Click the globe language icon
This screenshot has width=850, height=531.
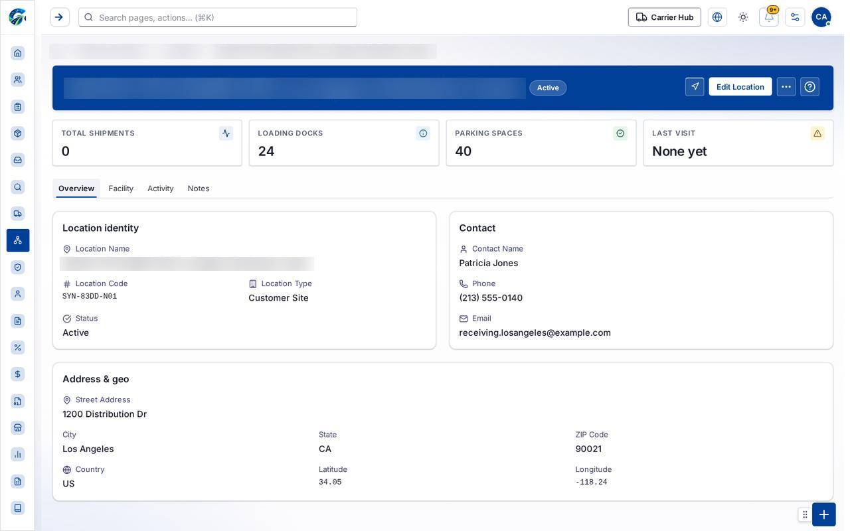click(x=717, y=17)
